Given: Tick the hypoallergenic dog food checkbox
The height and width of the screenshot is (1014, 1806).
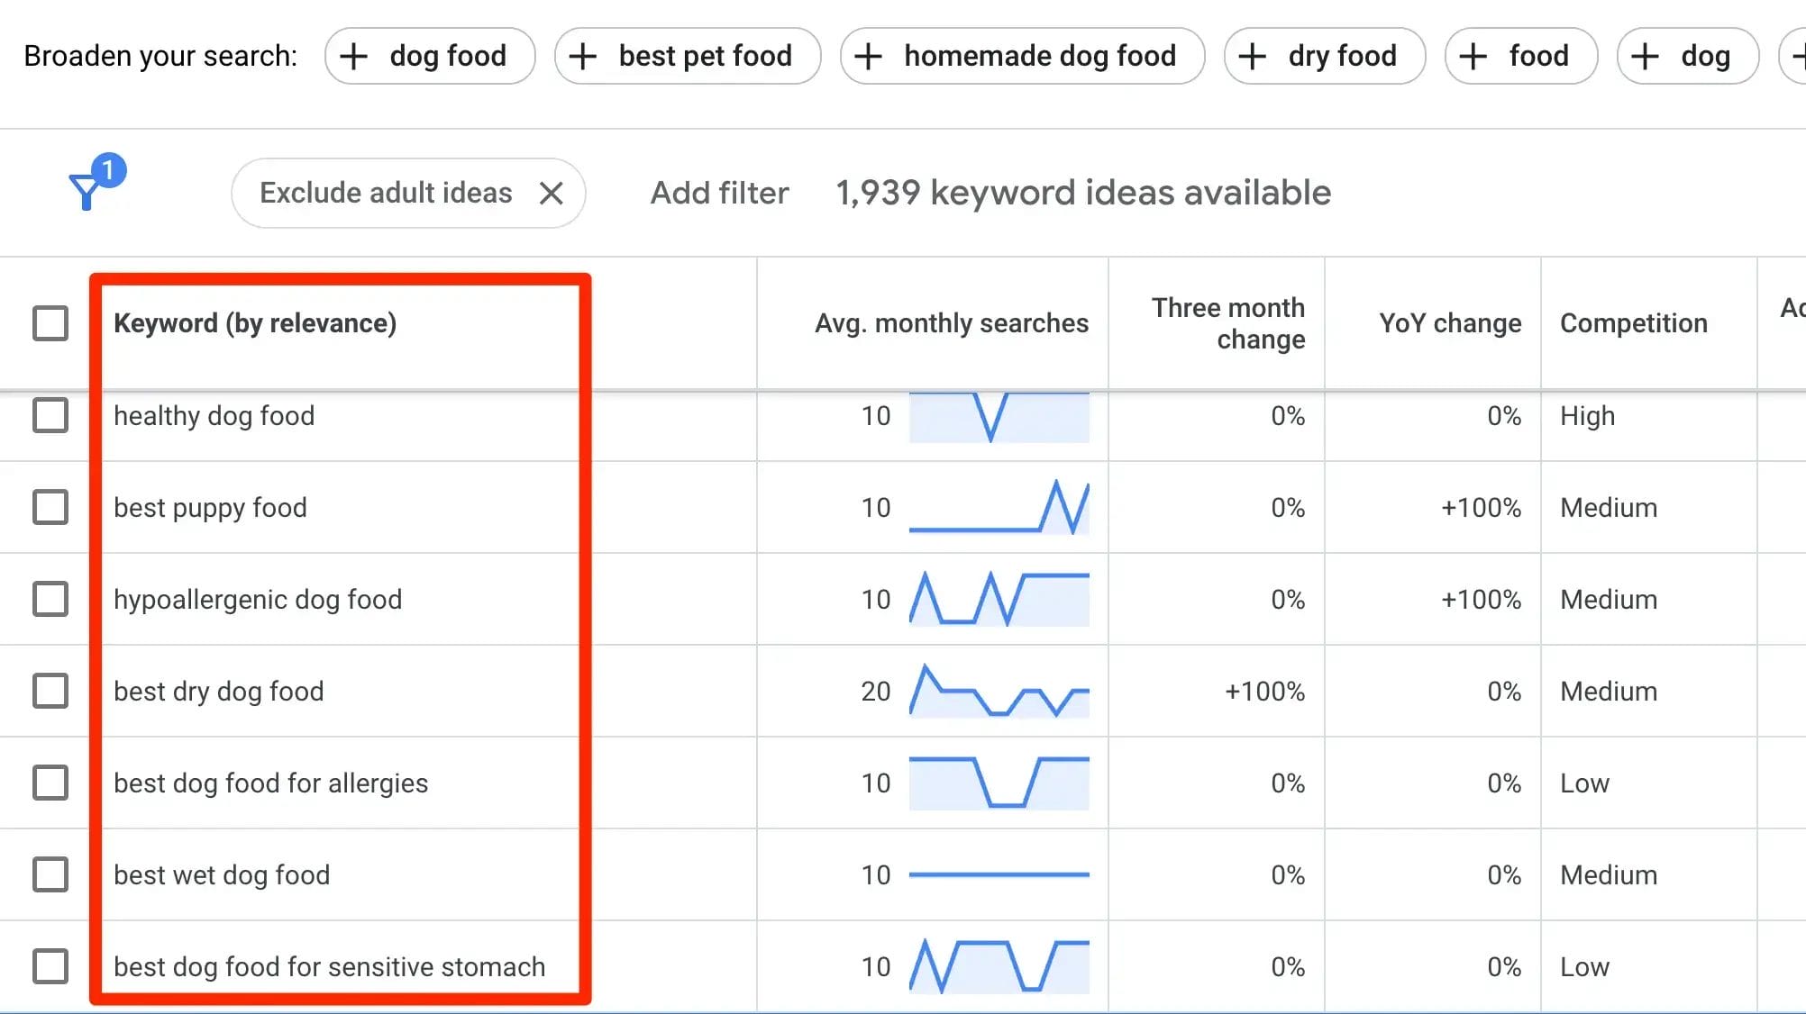Looking at the screenshot, I should pos(50,599).
